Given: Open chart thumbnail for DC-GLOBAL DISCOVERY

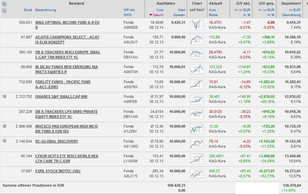Looking at the screenshot, I should tap(197, 144).
